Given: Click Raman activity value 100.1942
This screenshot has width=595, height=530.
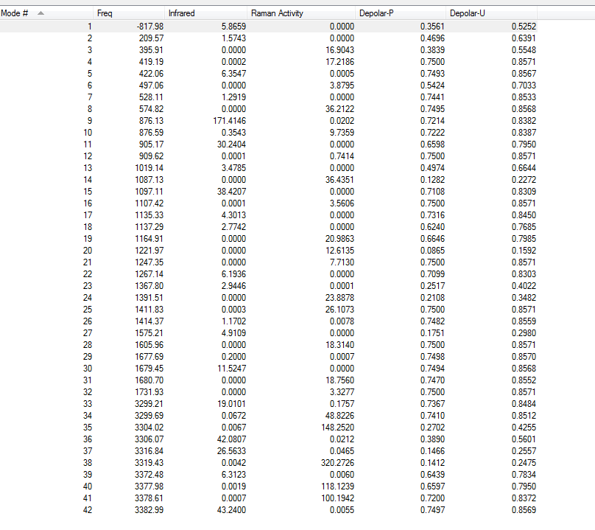Looking at the screenshot, I should (338, 498).
